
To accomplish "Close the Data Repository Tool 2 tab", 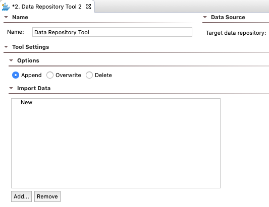I will 88,7.
